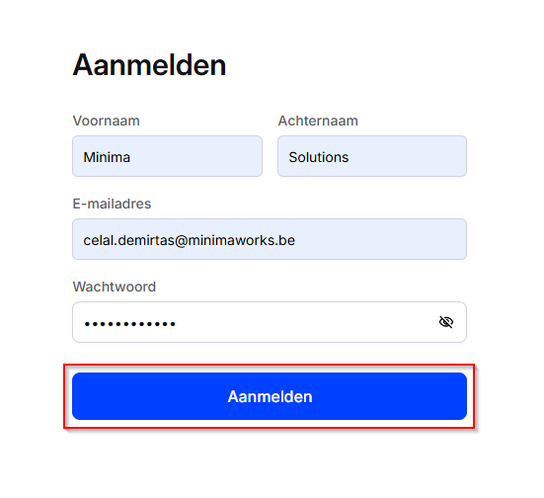
Task: Click the empty area of the Achternaam field
Action: click(x=406, y=156)
